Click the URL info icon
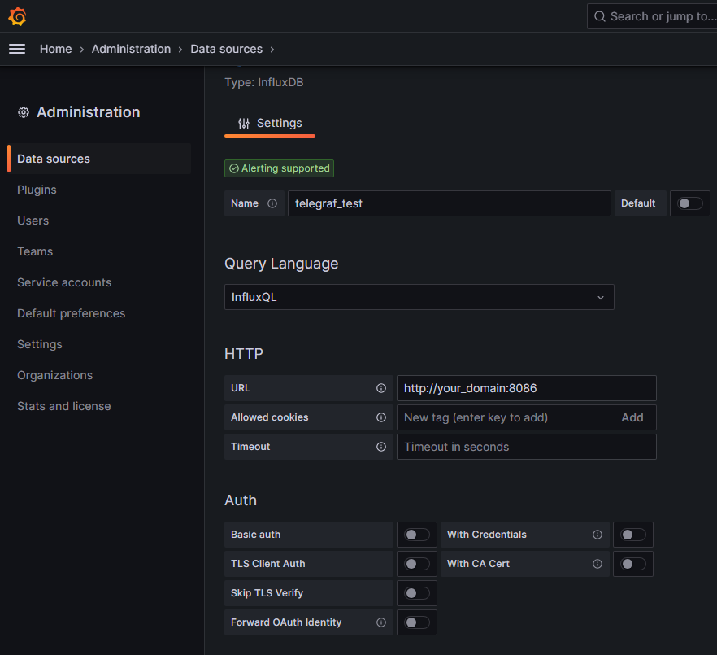This screenshot has height=655, width=717. tap(381, 388)
